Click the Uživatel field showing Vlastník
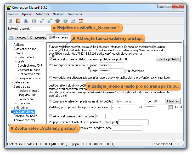Image resolution: width=192 pixels, height=154 pixels. [35, 29]
